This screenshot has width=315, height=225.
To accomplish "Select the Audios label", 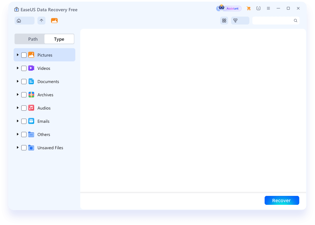I will point(44,108).
